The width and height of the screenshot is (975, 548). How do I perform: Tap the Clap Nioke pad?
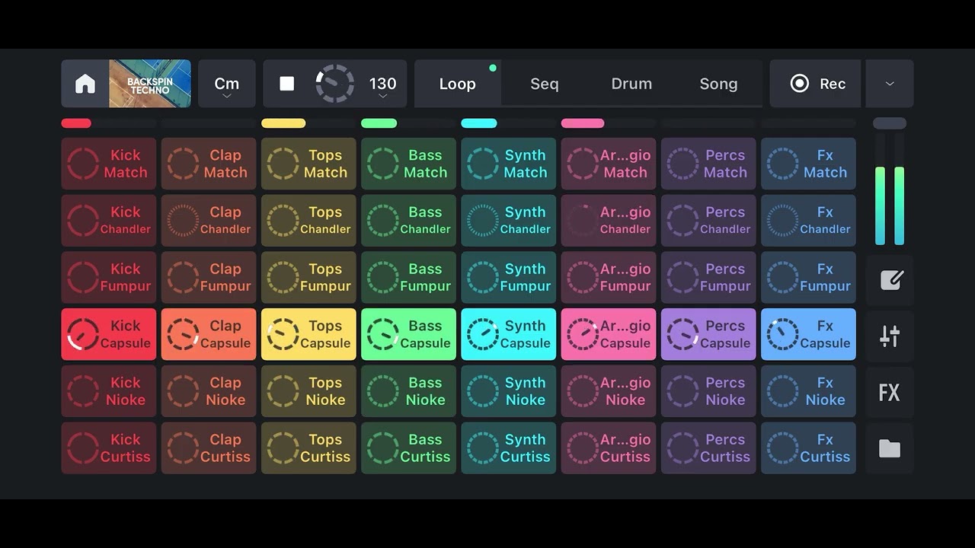[209, 391]
